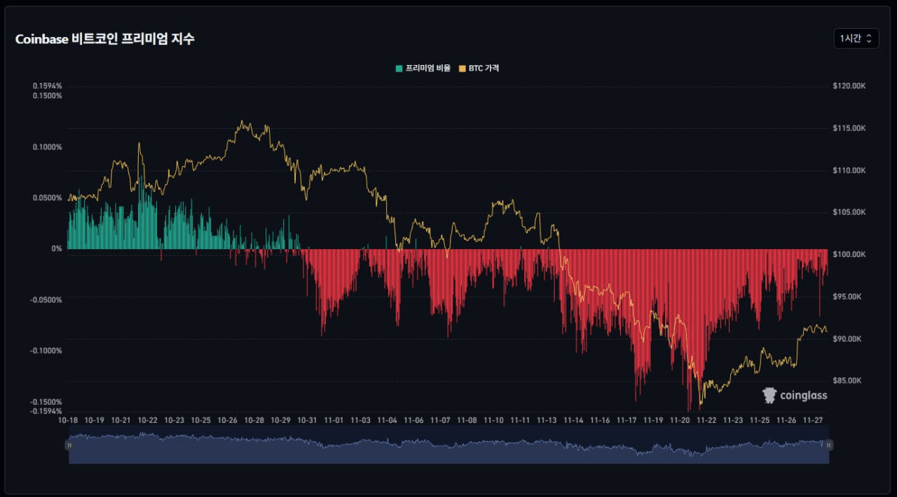Image resolution: width=897 pixels, height=497 pixels.
Task: Click the coinglass bear logo icon
Action: coord(769,395)
